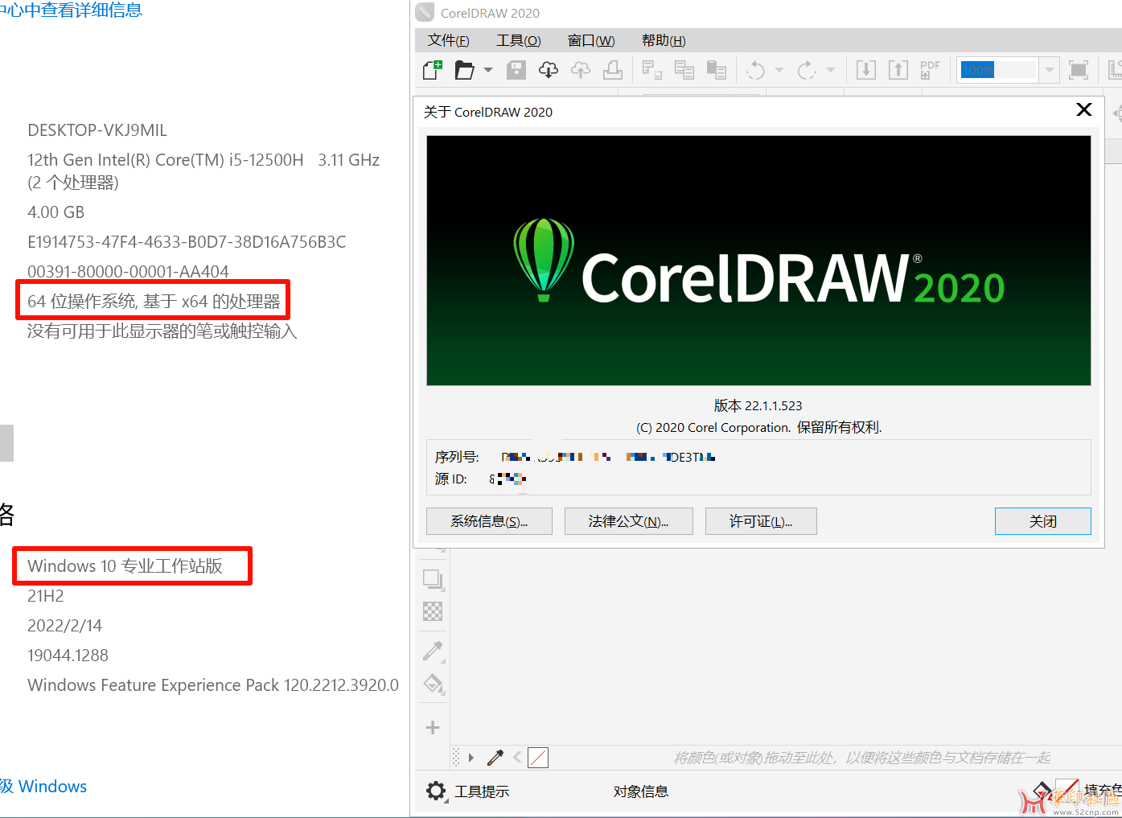Click the 21H2 version value

[46, 596]
